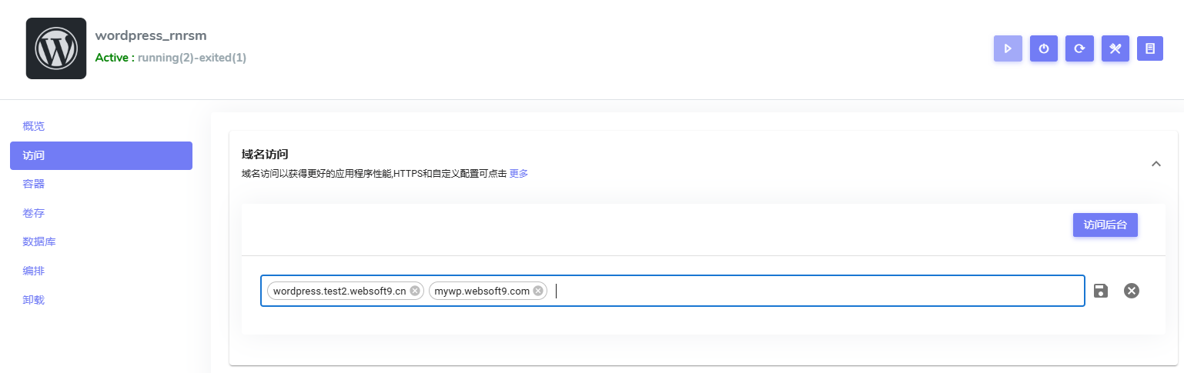Click the start (play) app button

[x=1007, y=48]
